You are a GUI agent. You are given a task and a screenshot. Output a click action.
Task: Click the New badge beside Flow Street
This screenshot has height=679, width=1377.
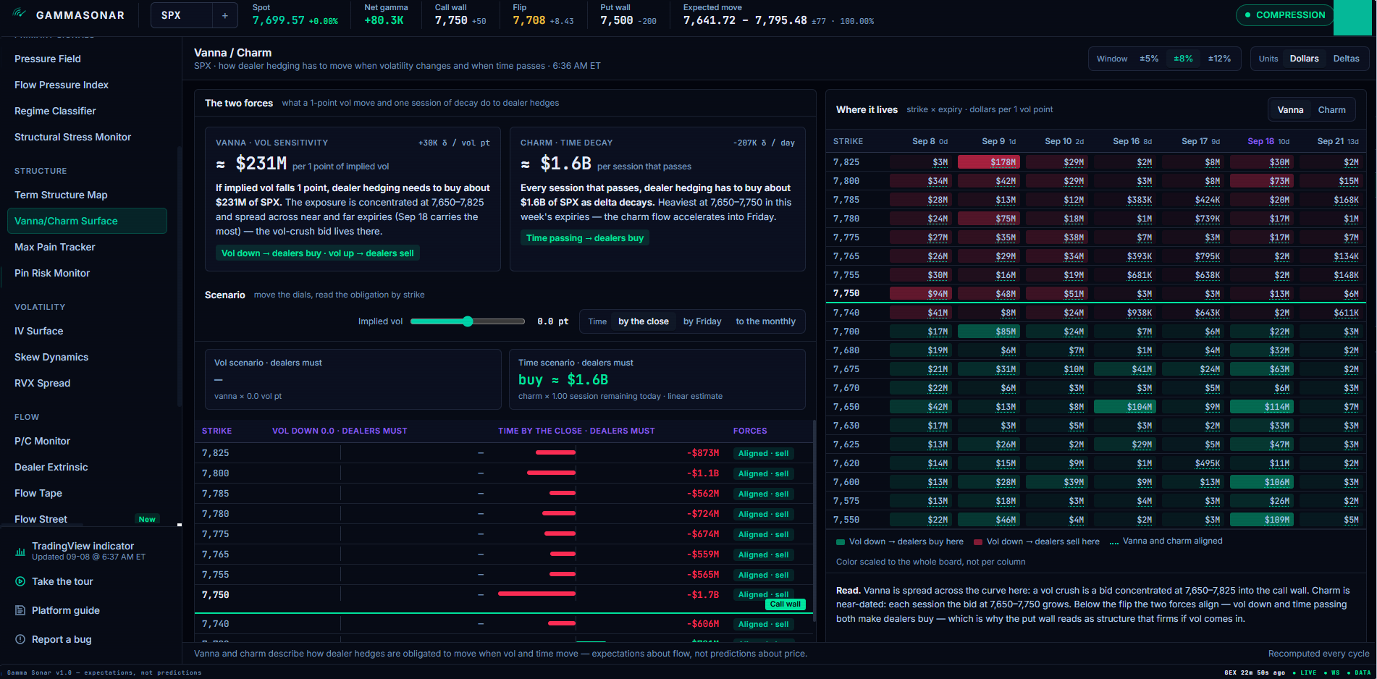(x=147, y=519)
